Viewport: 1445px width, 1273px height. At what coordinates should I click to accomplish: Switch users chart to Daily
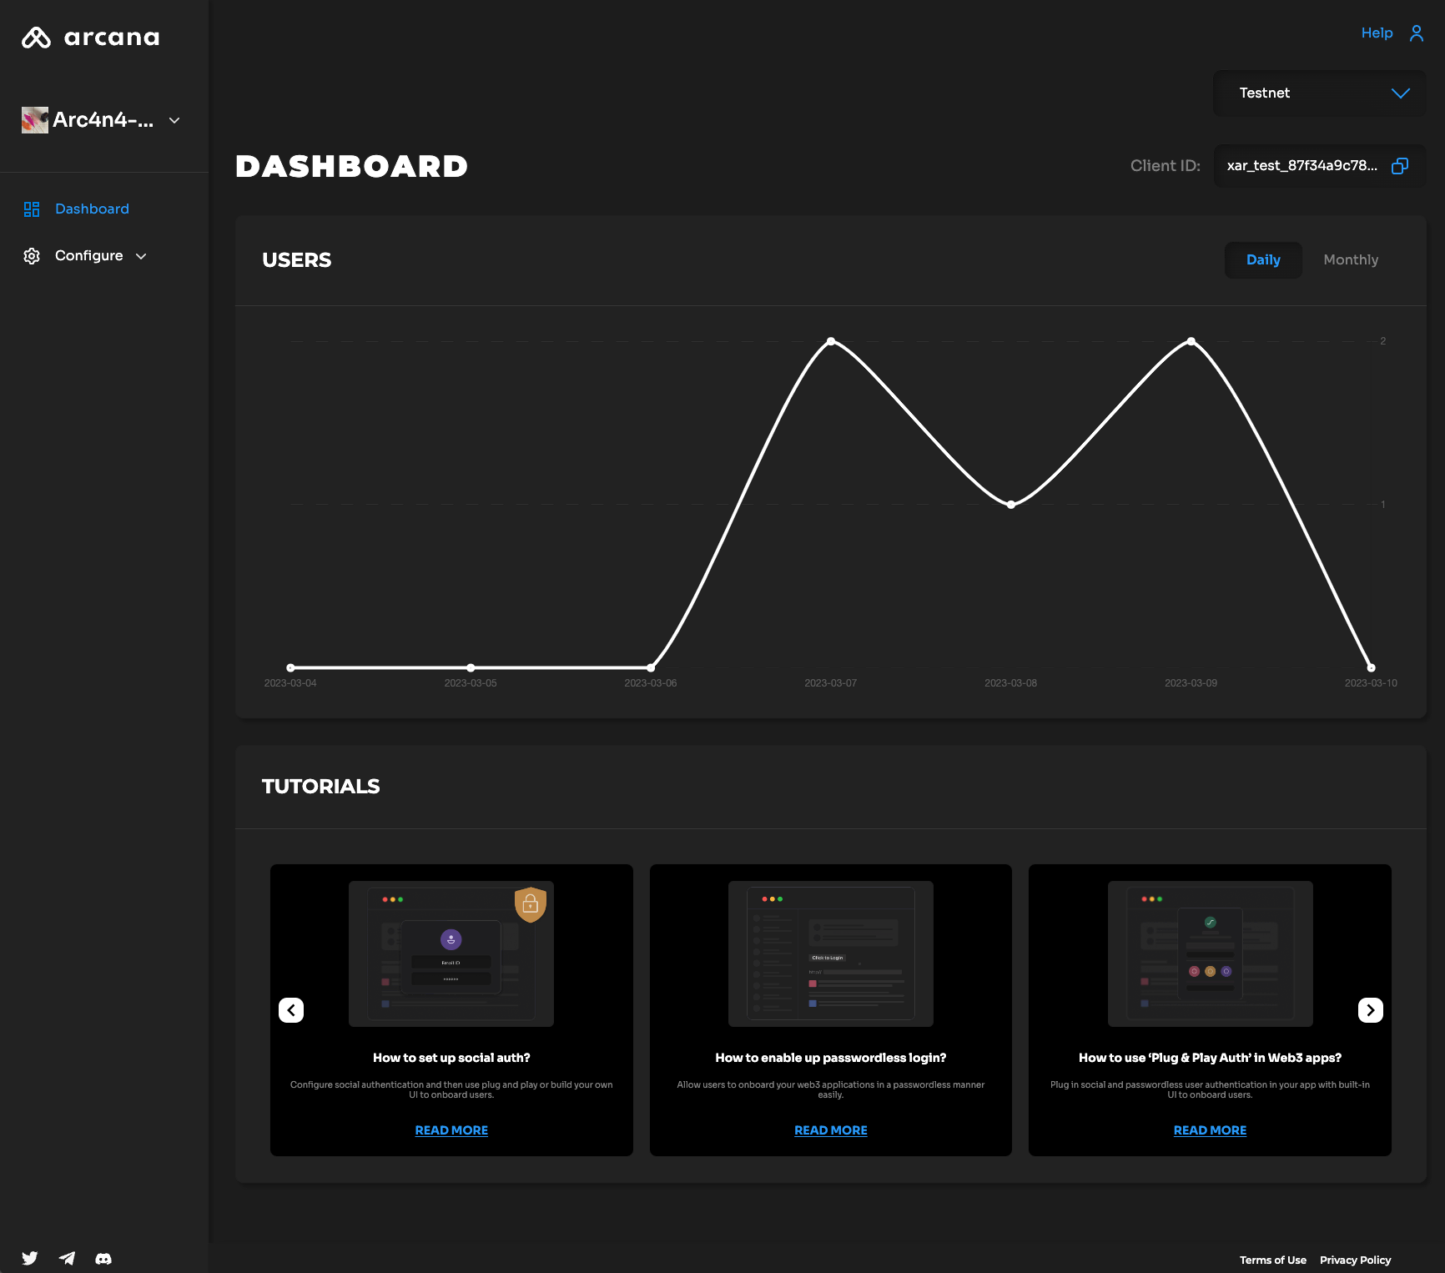click(1263, 260)
